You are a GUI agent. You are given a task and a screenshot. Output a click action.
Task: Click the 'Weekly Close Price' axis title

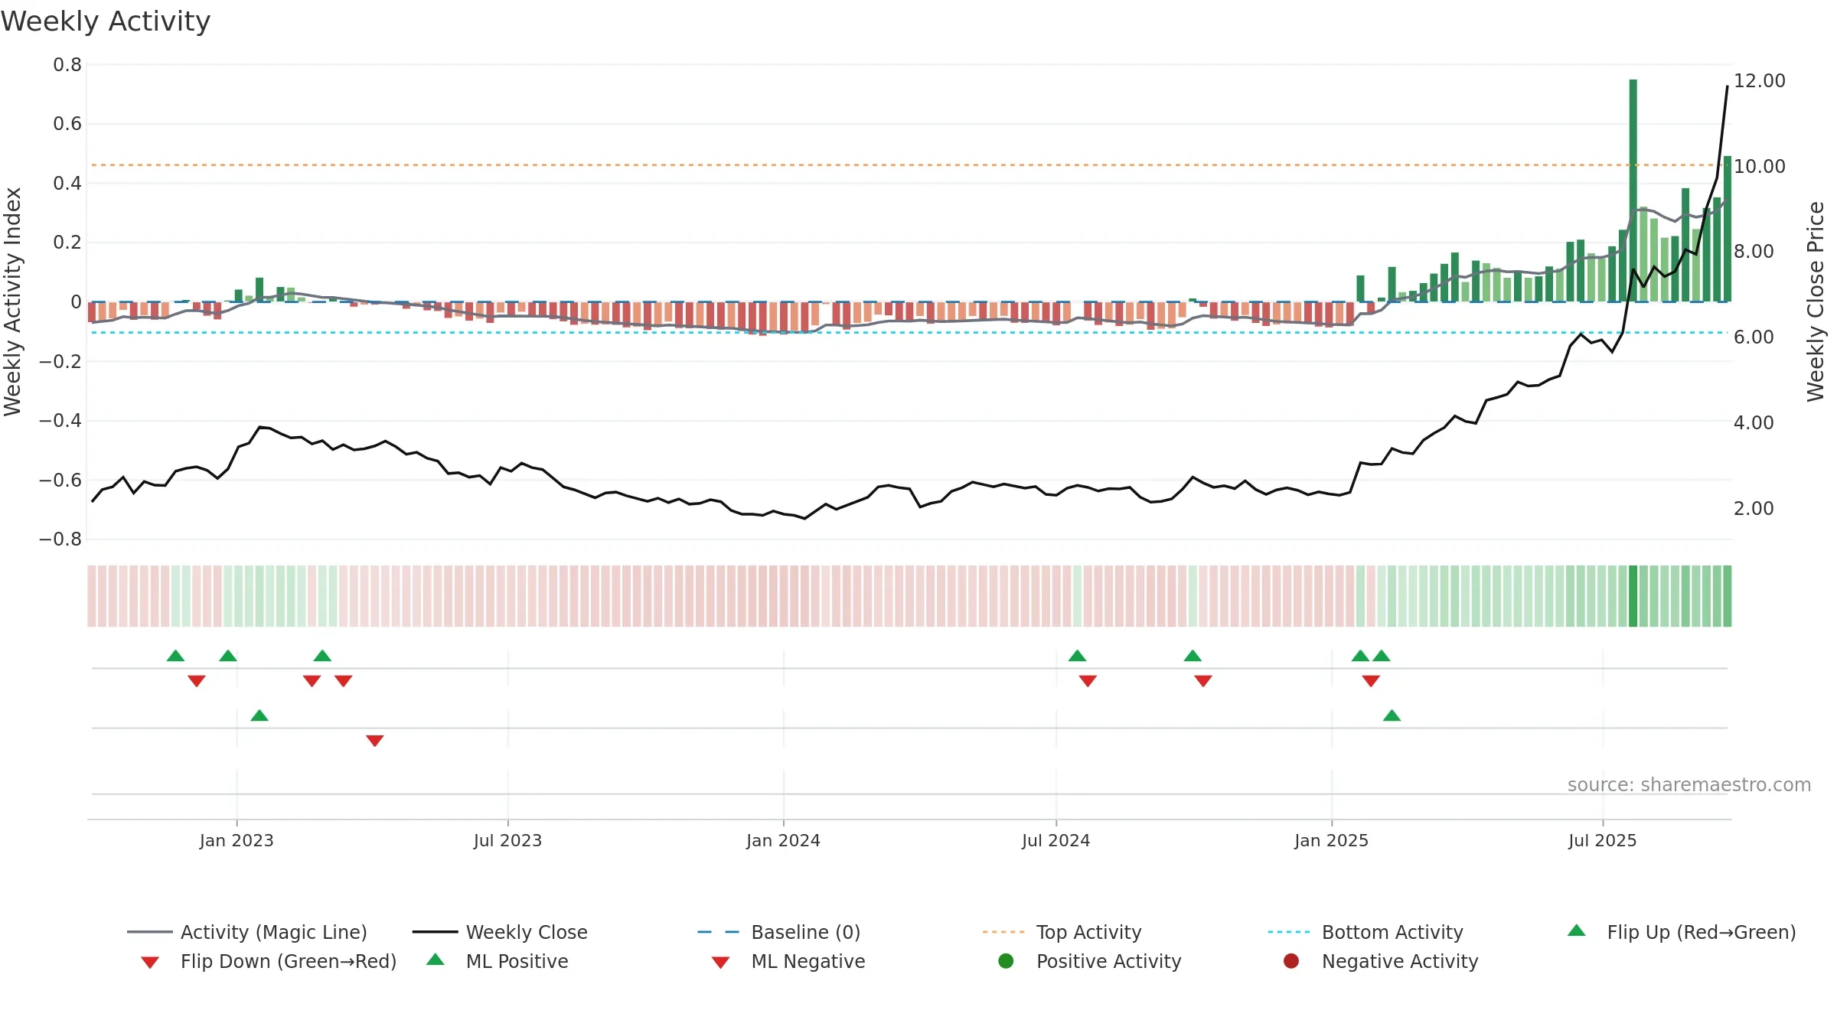[x=1816, y=302]
